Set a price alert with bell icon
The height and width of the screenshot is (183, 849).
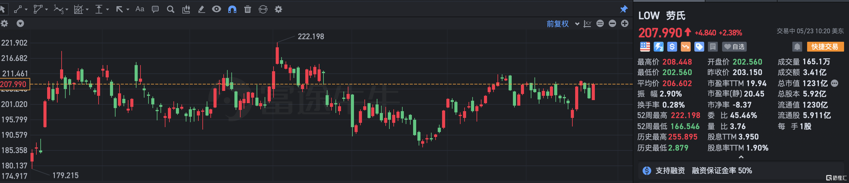[797, 47]
